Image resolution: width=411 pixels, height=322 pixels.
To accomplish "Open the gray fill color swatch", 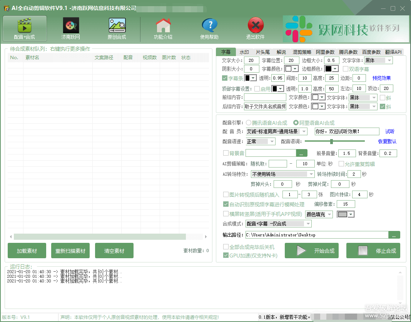I will 346,214.
